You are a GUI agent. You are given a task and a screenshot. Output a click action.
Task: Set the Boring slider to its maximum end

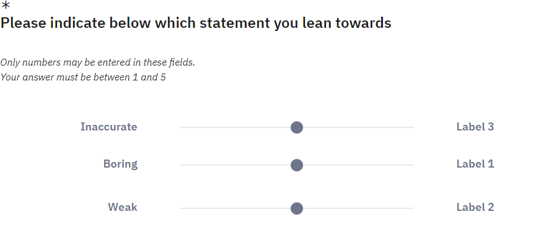coord(413,165)
